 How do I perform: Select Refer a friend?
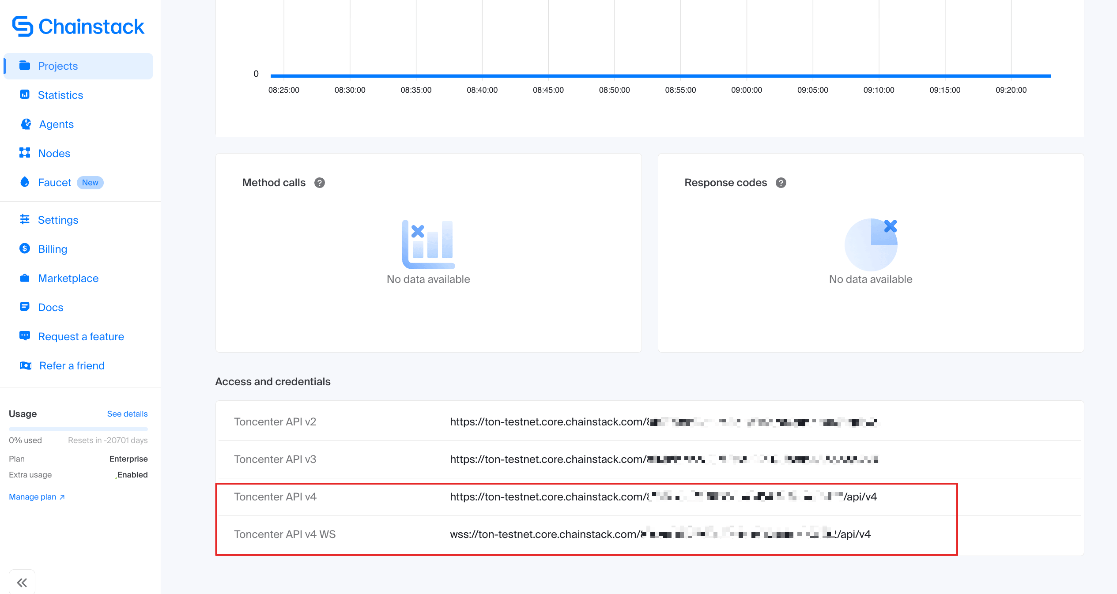[72, 365]
